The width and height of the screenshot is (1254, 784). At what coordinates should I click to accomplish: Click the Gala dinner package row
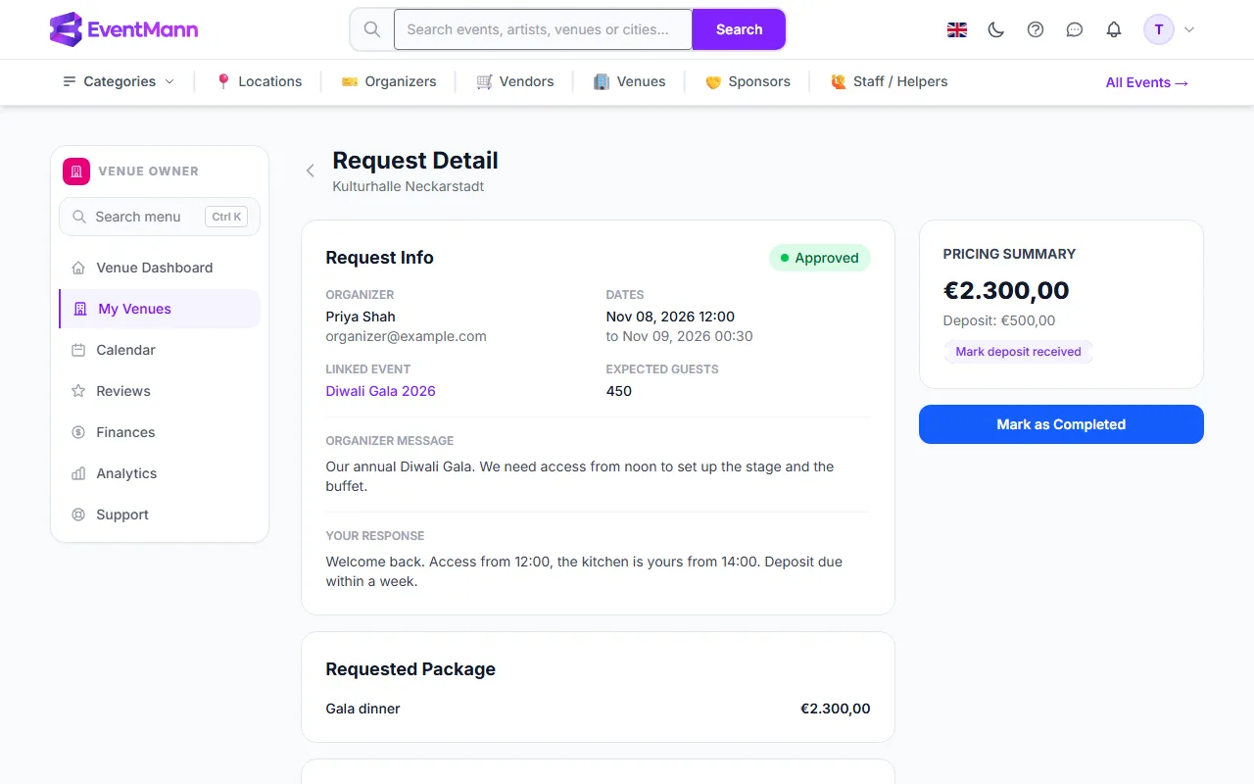(598, 709)
